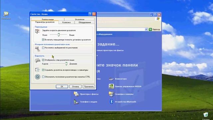
Task: Click the pointer trail icon in Видимость section
Action: click(x=38, y=61)
